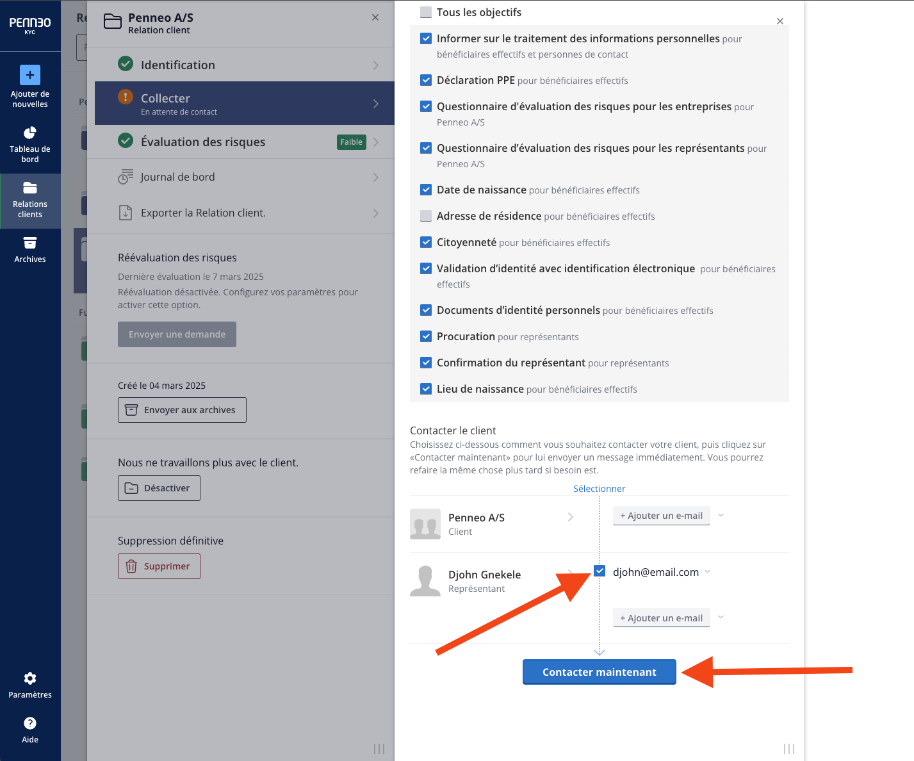914x761 pixels.
Task: Expand the Identification section chevron
Action: click(x=376, y=65)
